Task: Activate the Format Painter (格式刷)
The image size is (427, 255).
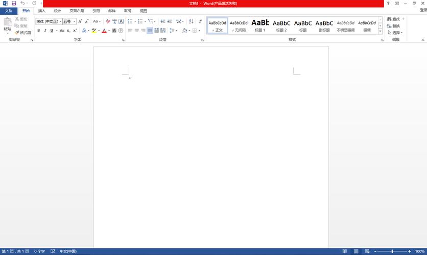Action: click(x=22, y=33)
